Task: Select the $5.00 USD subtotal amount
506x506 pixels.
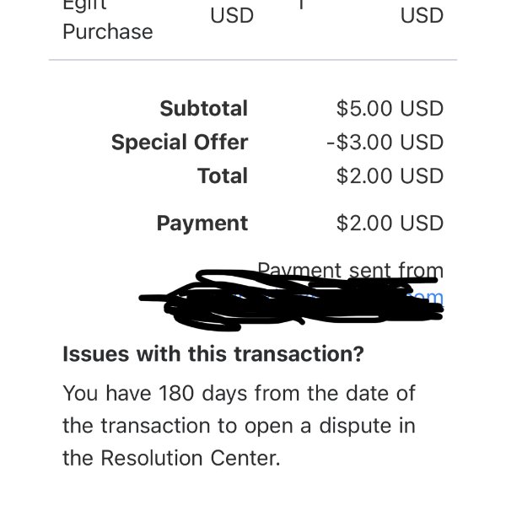Action: coord(390,109)
